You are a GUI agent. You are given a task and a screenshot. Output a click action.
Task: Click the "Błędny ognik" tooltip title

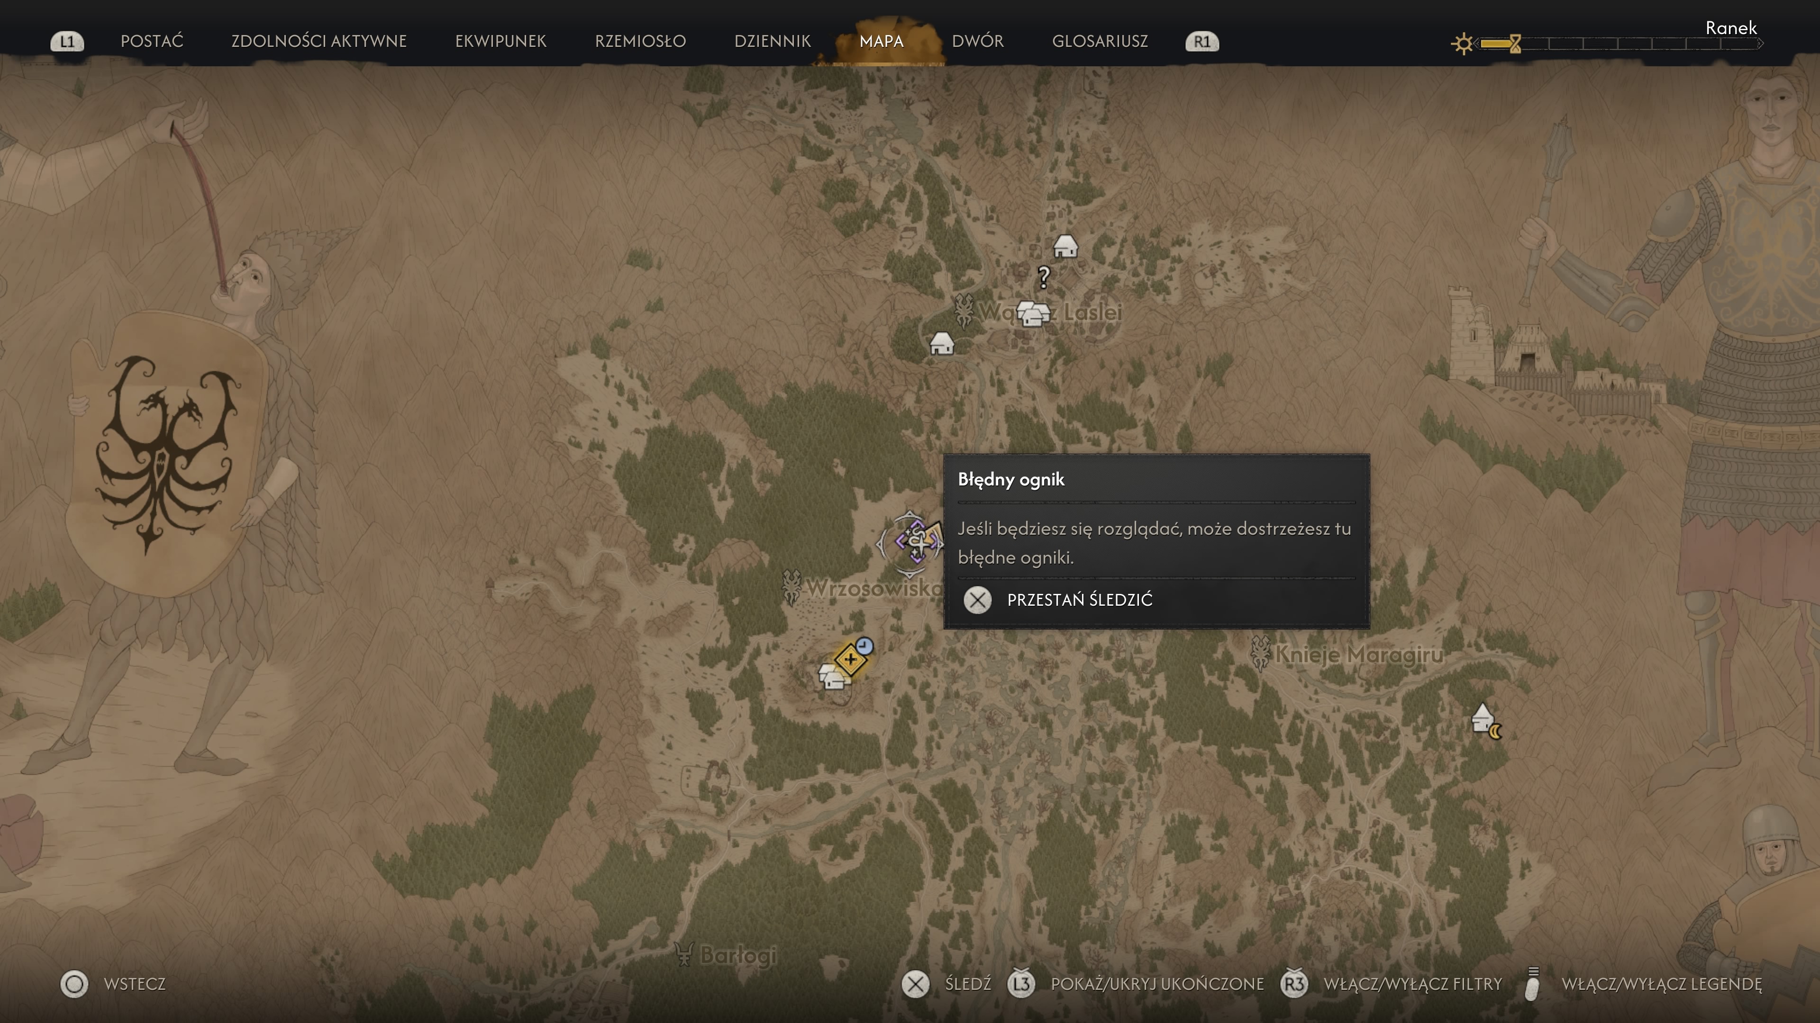click(1010, 480)
